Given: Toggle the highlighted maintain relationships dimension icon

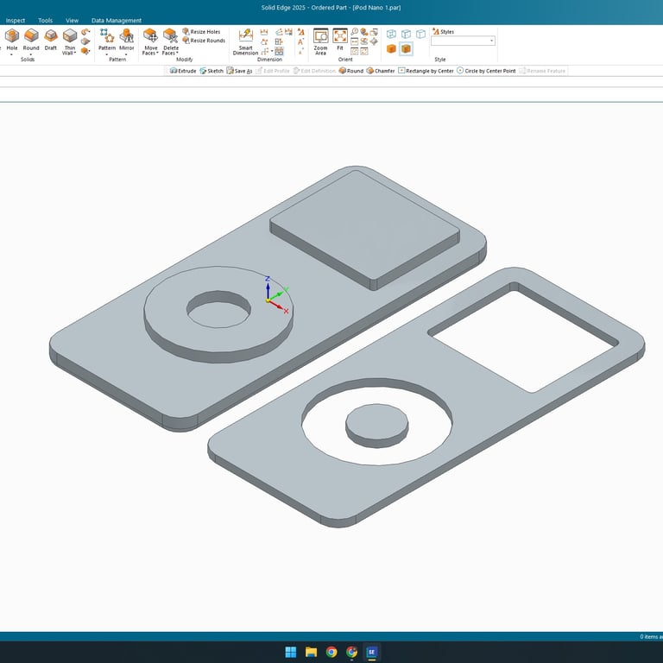Looking at the screenshot, I should click(x=279, y=51).
